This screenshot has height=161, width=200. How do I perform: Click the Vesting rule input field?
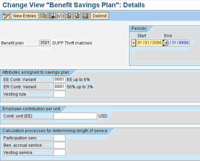(x=59, y=94)
